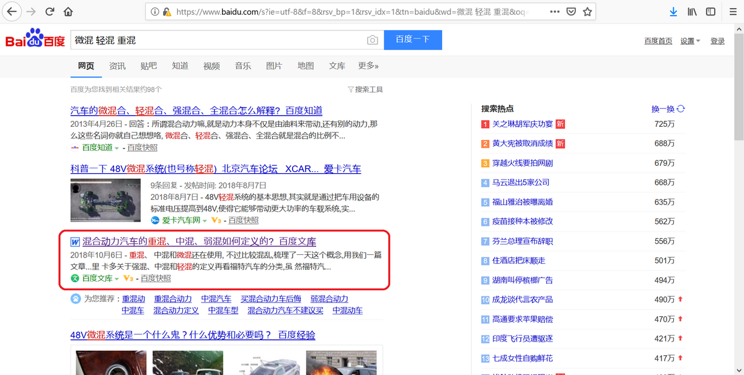The width and height of the screenshot is (744, 375).
Task: Expand 爱卡汽车网 source dropdown arrow
Action: tap(205, 221)
